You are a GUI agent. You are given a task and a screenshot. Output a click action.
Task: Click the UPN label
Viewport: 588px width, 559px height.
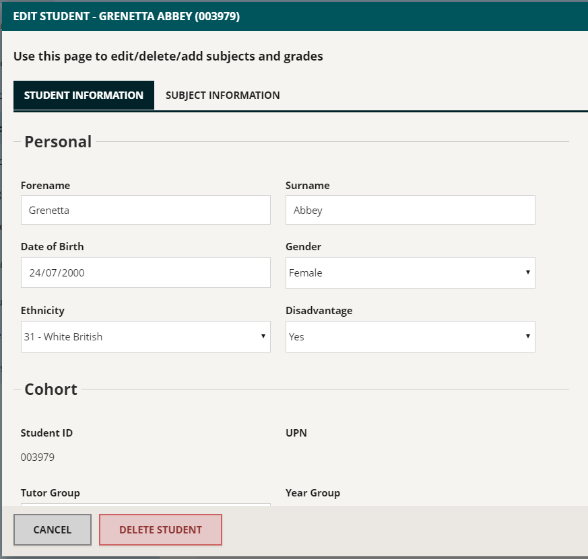296,433
